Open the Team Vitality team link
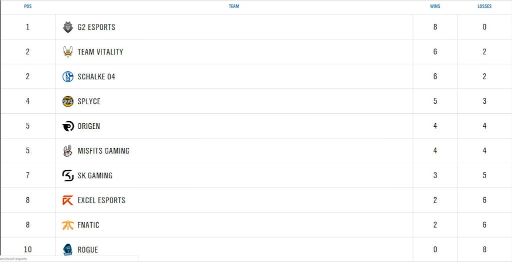 tap(100, 52)
